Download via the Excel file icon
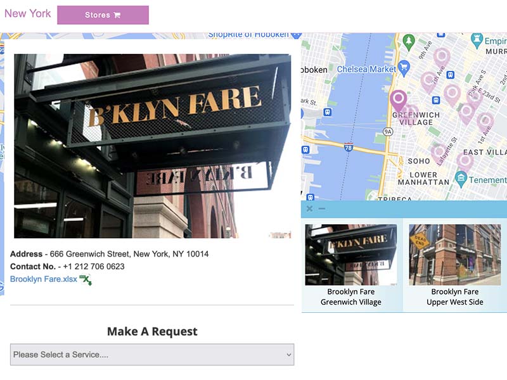The height and width of the screenshot is (380, 507). [85, 279]
